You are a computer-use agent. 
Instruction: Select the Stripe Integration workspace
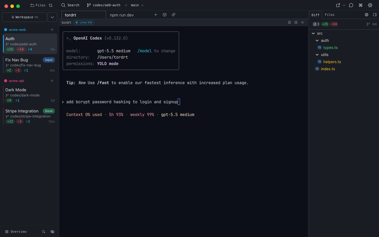(30, 116)
